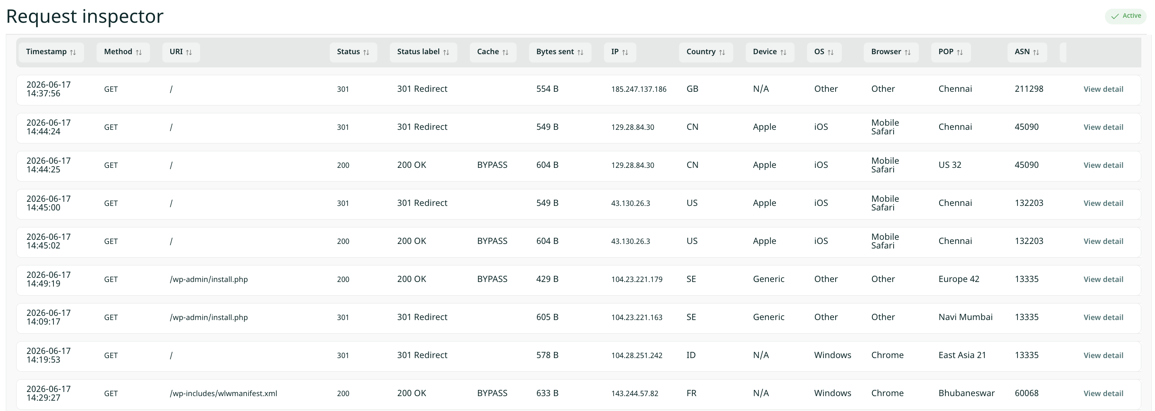
Task: Click sort arrows on Status column
Action: (366, 53)
